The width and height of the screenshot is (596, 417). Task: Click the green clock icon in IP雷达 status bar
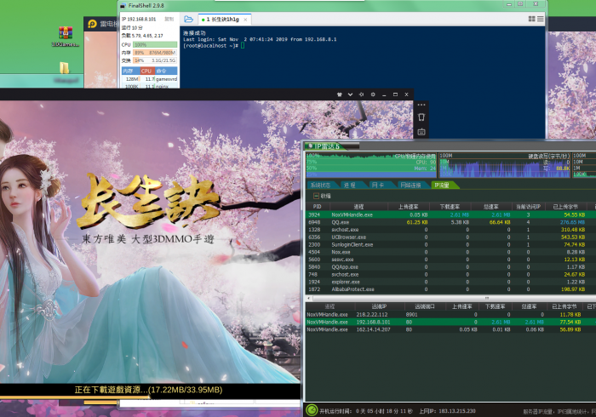[x=312, y=410]
